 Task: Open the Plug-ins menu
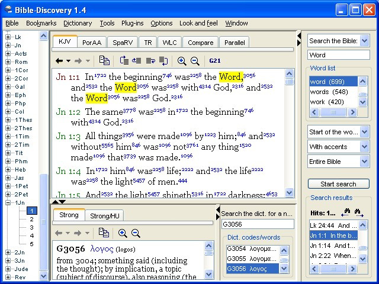pos(132,23)
